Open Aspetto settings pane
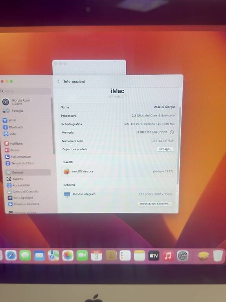Screen dimensions: 226x302 pyautogui.click(x=15, y=179)
